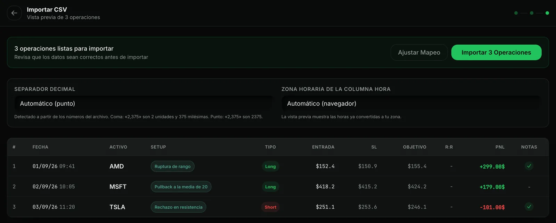Click the Importar CSV page title
This screenshot has width=556, height=223.
[47, 10]
